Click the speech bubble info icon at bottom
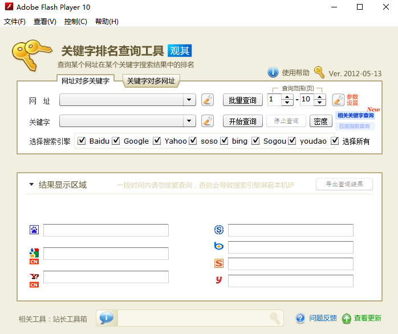The width and height of the screenshot is (398, 334). point(107,318)
